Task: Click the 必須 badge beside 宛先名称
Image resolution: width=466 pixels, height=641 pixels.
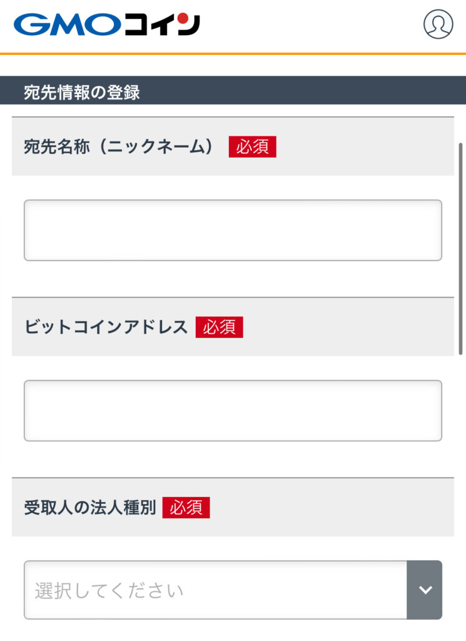Action: [x=252, y=146]
